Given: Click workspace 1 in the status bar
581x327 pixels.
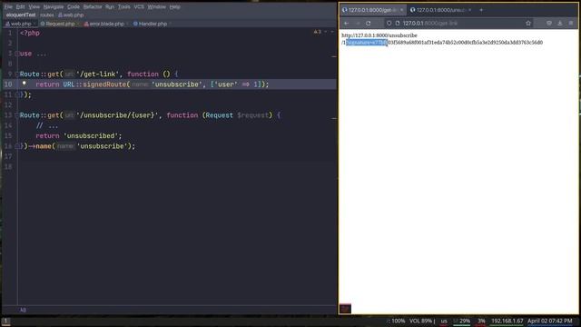Looking at the screenshot, I should point(5,321).
